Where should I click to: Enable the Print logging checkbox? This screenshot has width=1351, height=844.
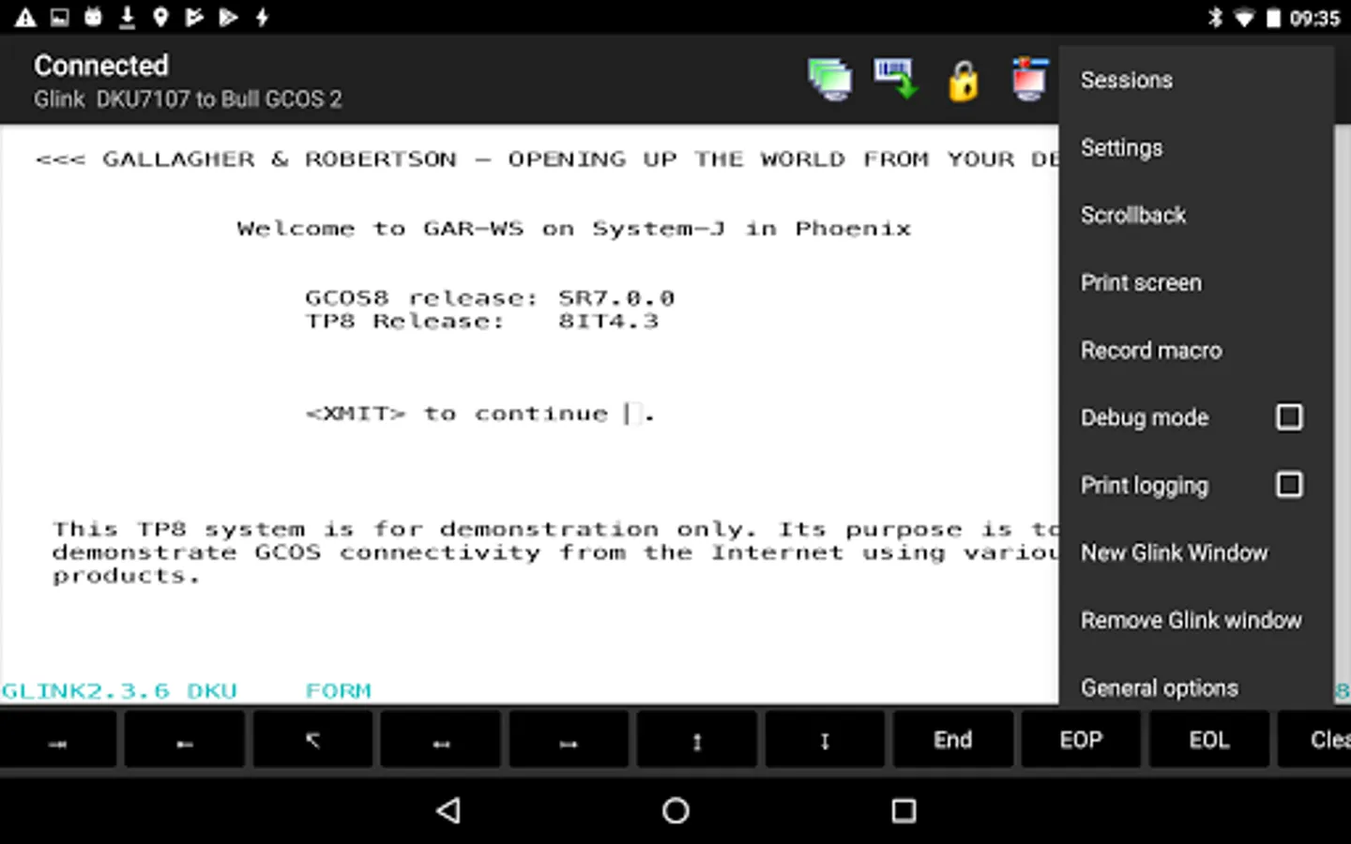pyautogui.click(x=1289, y=485)
